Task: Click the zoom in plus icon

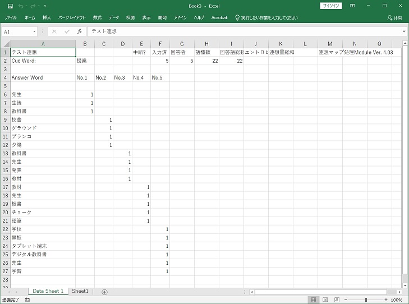Action: (x=385, y=300)
